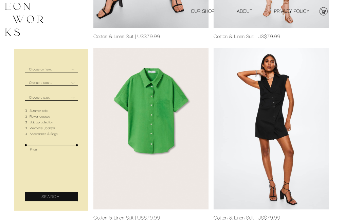The image size is (344, 221).
Task: Open the ABOUT page link
Action: [245, 11]
